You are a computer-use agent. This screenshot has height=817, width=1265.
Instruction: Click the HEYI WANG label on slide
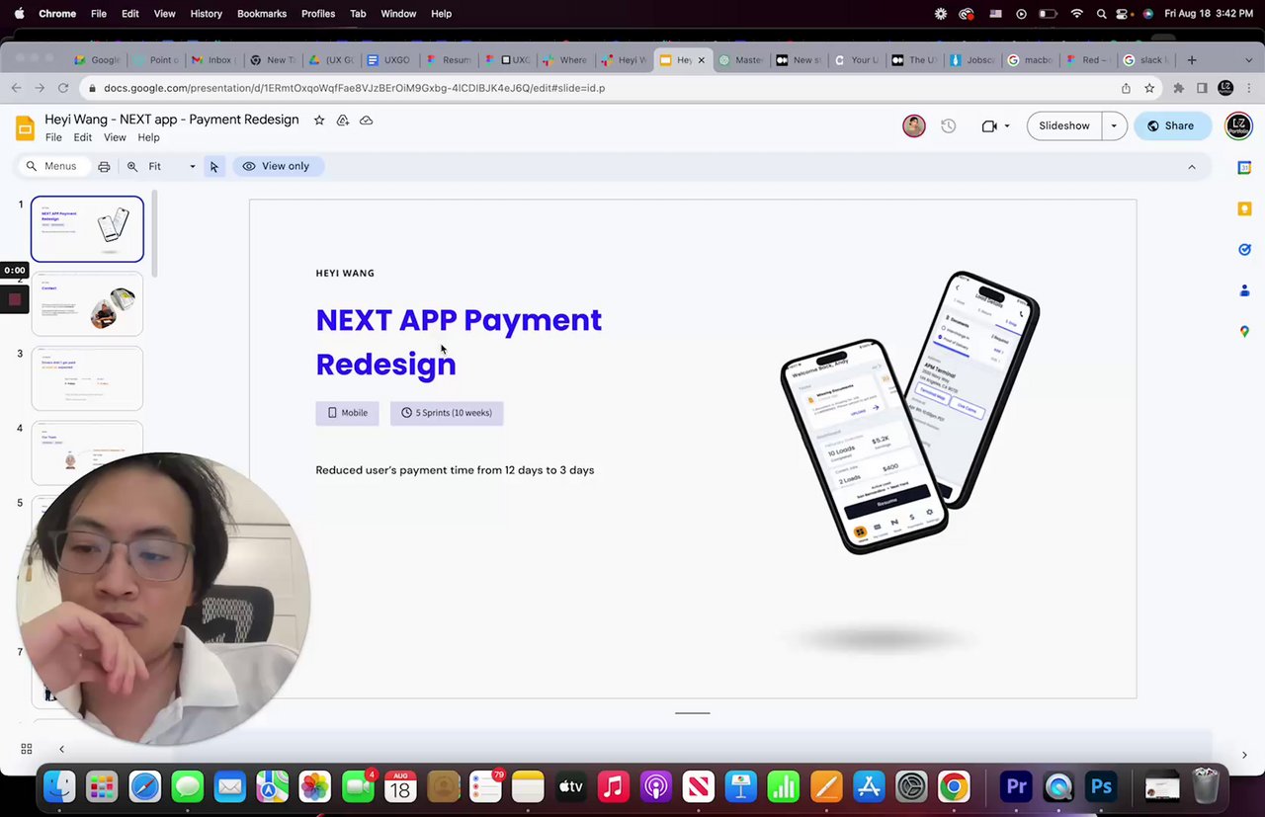[x=345, y=273]
